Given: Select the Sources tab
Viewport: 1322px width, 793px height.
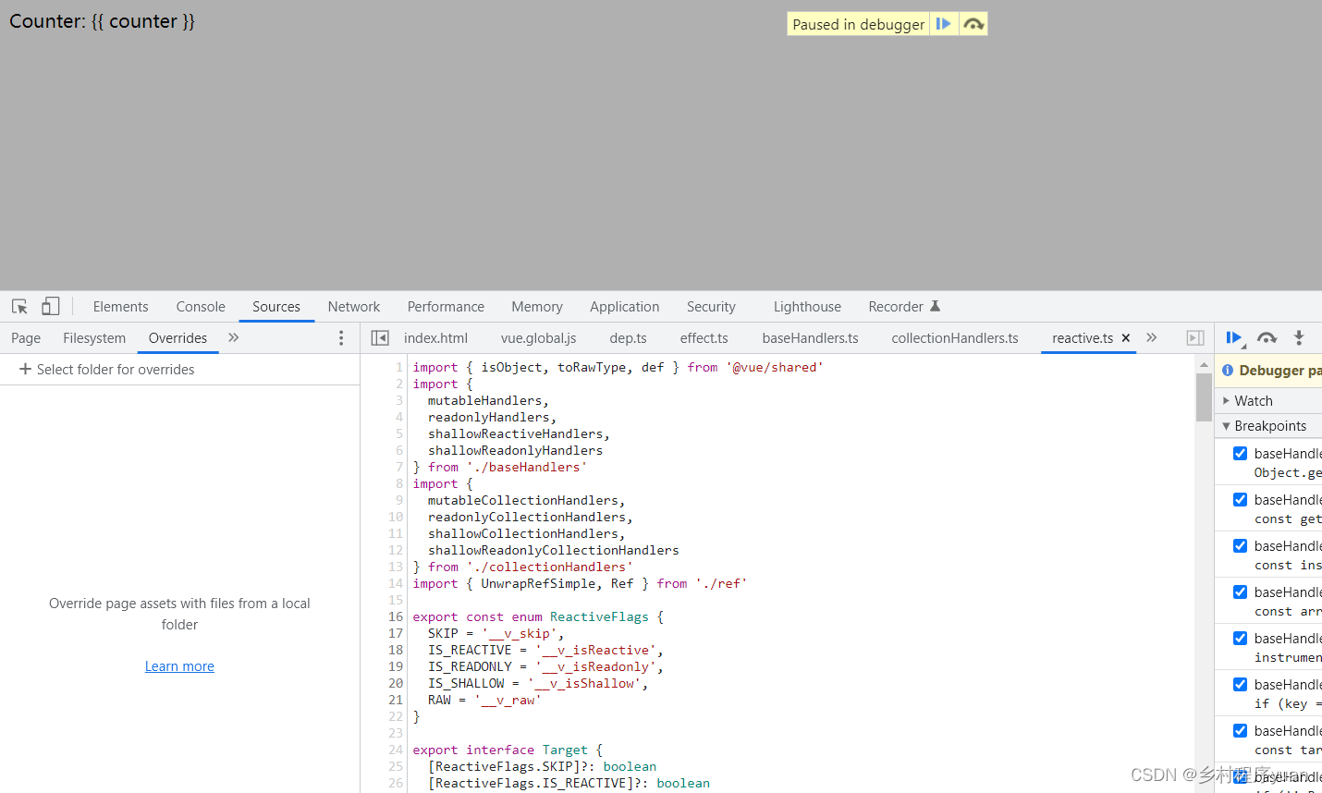Looking at the screenshot, I should tap(276, 307).
